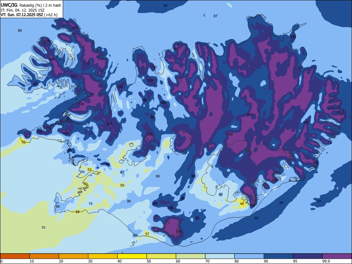Click the legend tick label 50

[x=149, y=261]
